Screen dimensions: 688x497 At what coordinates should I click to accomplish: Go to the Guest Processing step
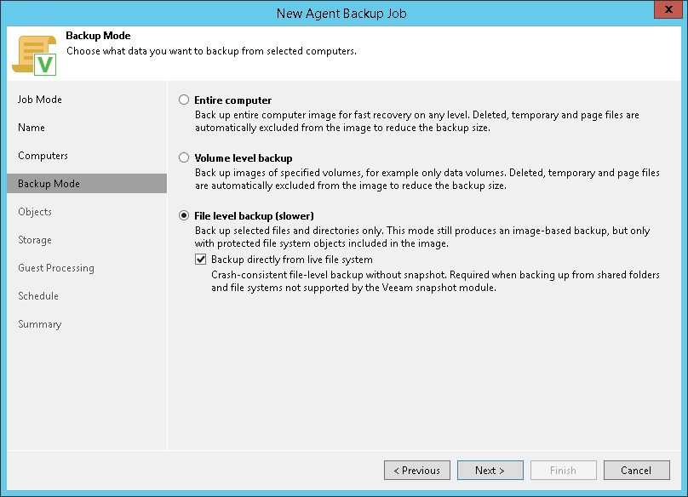(x=56, y=268)
